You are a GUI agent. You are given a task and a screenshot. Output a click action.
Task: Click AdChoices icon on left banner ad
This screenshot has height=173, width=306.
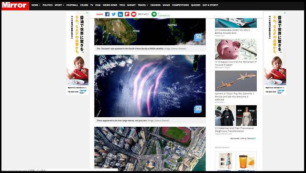(87, 13)
